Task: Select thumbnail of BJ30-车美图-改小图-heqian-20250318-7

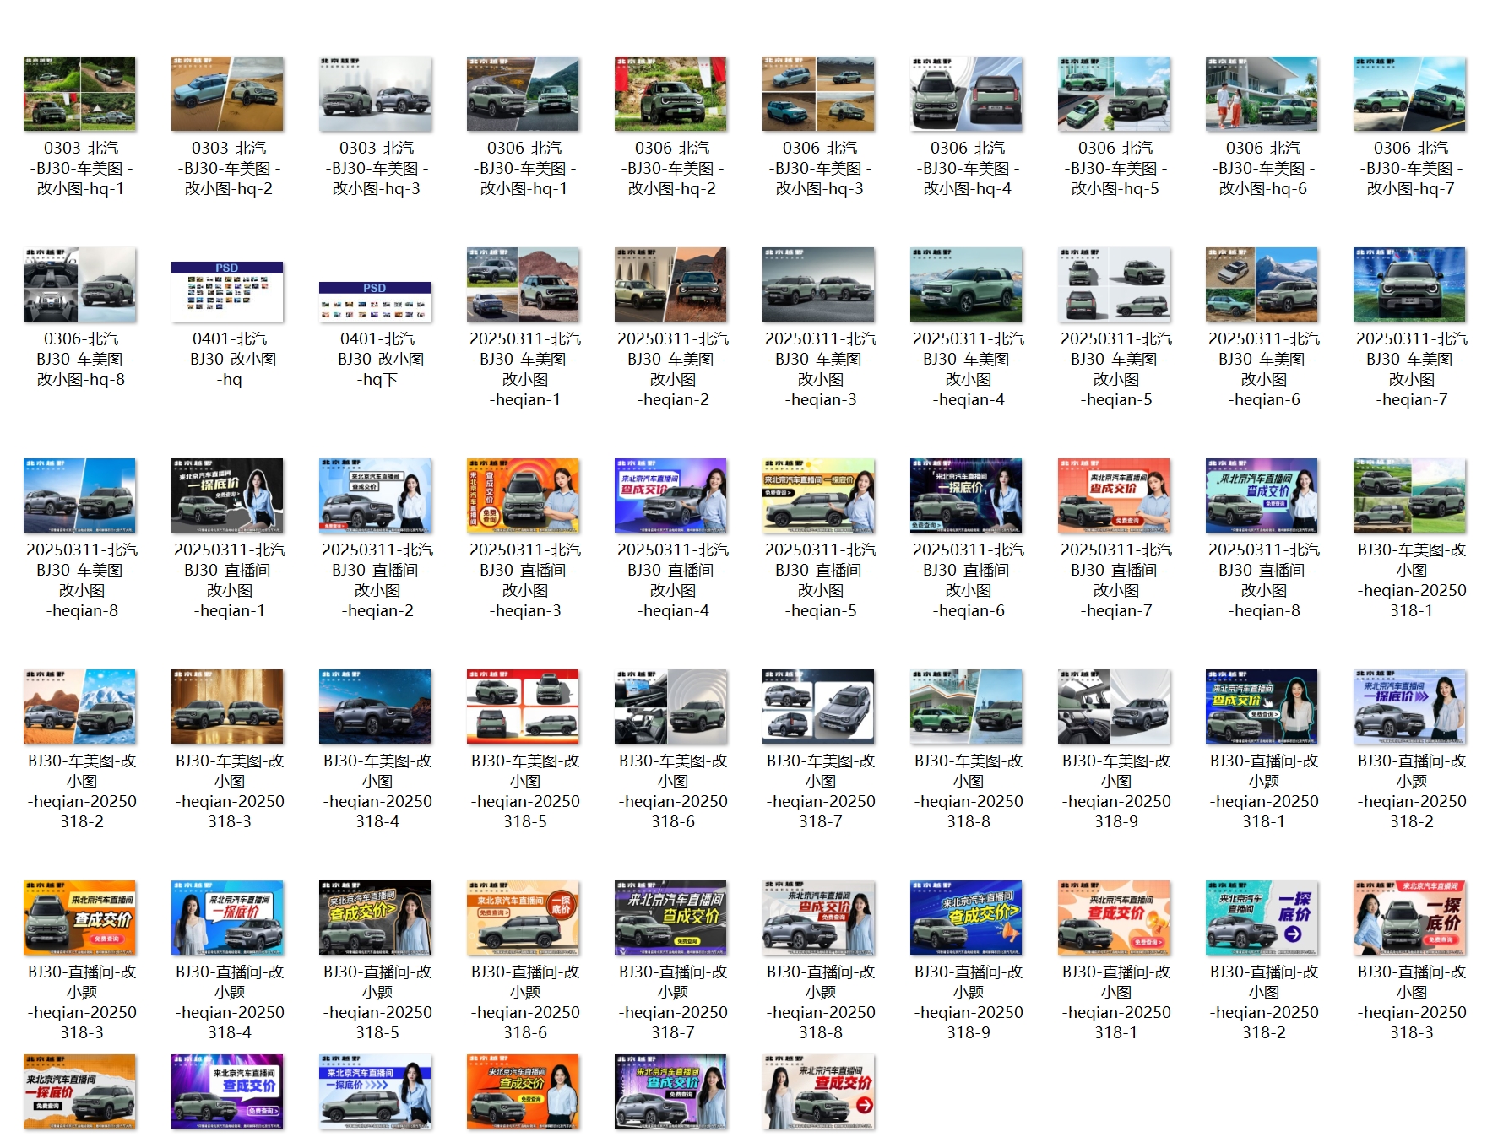Action: coord(818,707)
